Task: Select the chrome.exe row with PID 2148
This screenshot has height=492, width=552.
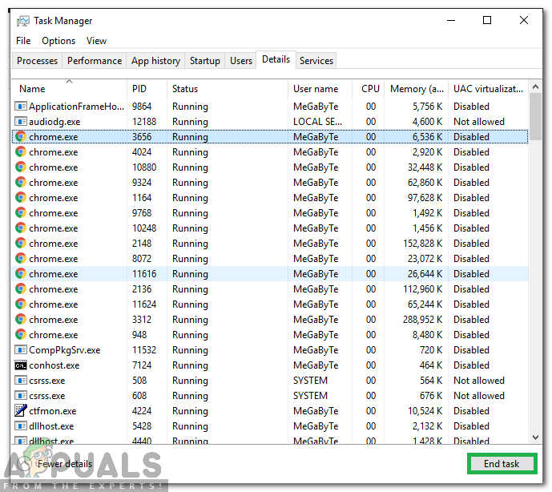Action: click(x=270, y=244)
